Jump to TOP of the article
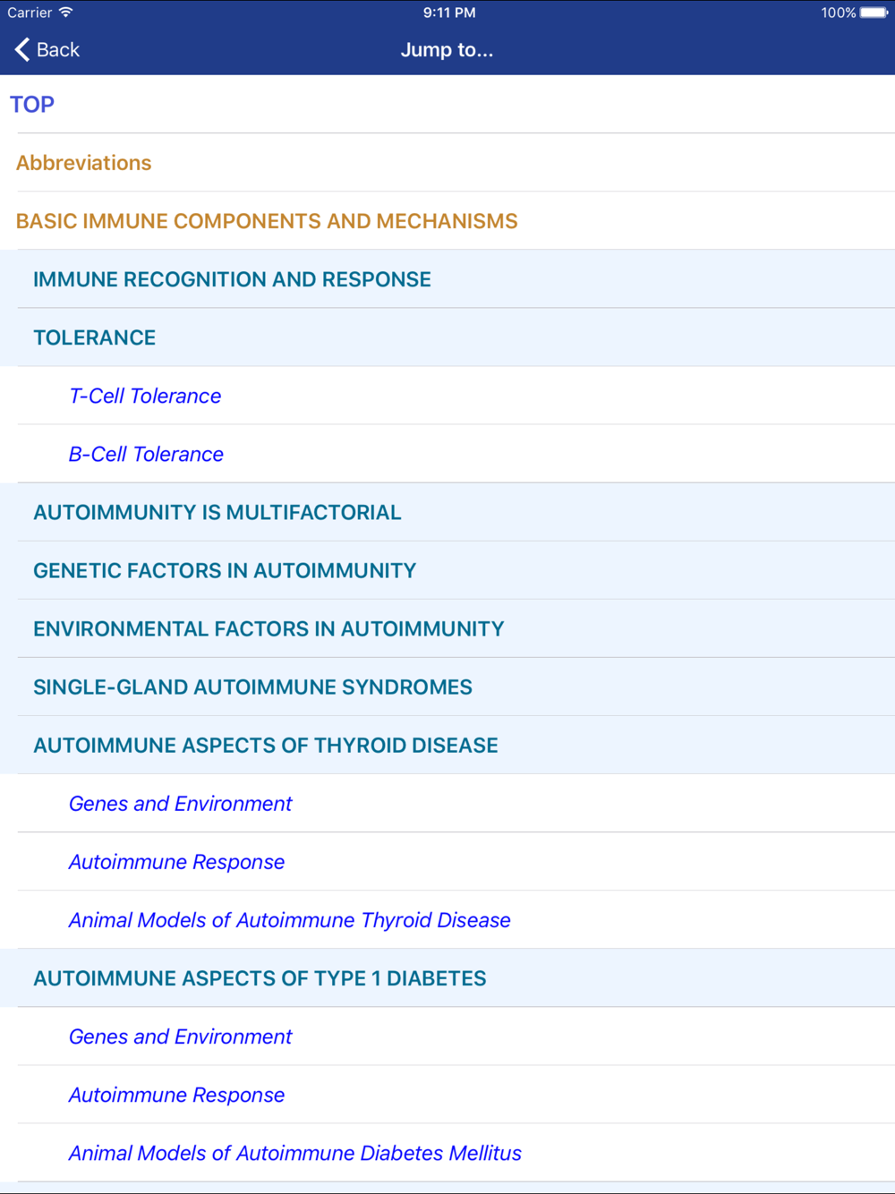Image resolution: width=895 pixels, height=1194 pixels. [447, 104]
